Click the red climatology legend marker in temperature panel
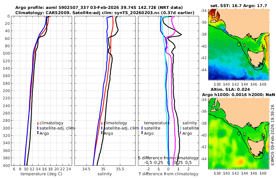This screenshot has width=276, height=178. (38, 123)
